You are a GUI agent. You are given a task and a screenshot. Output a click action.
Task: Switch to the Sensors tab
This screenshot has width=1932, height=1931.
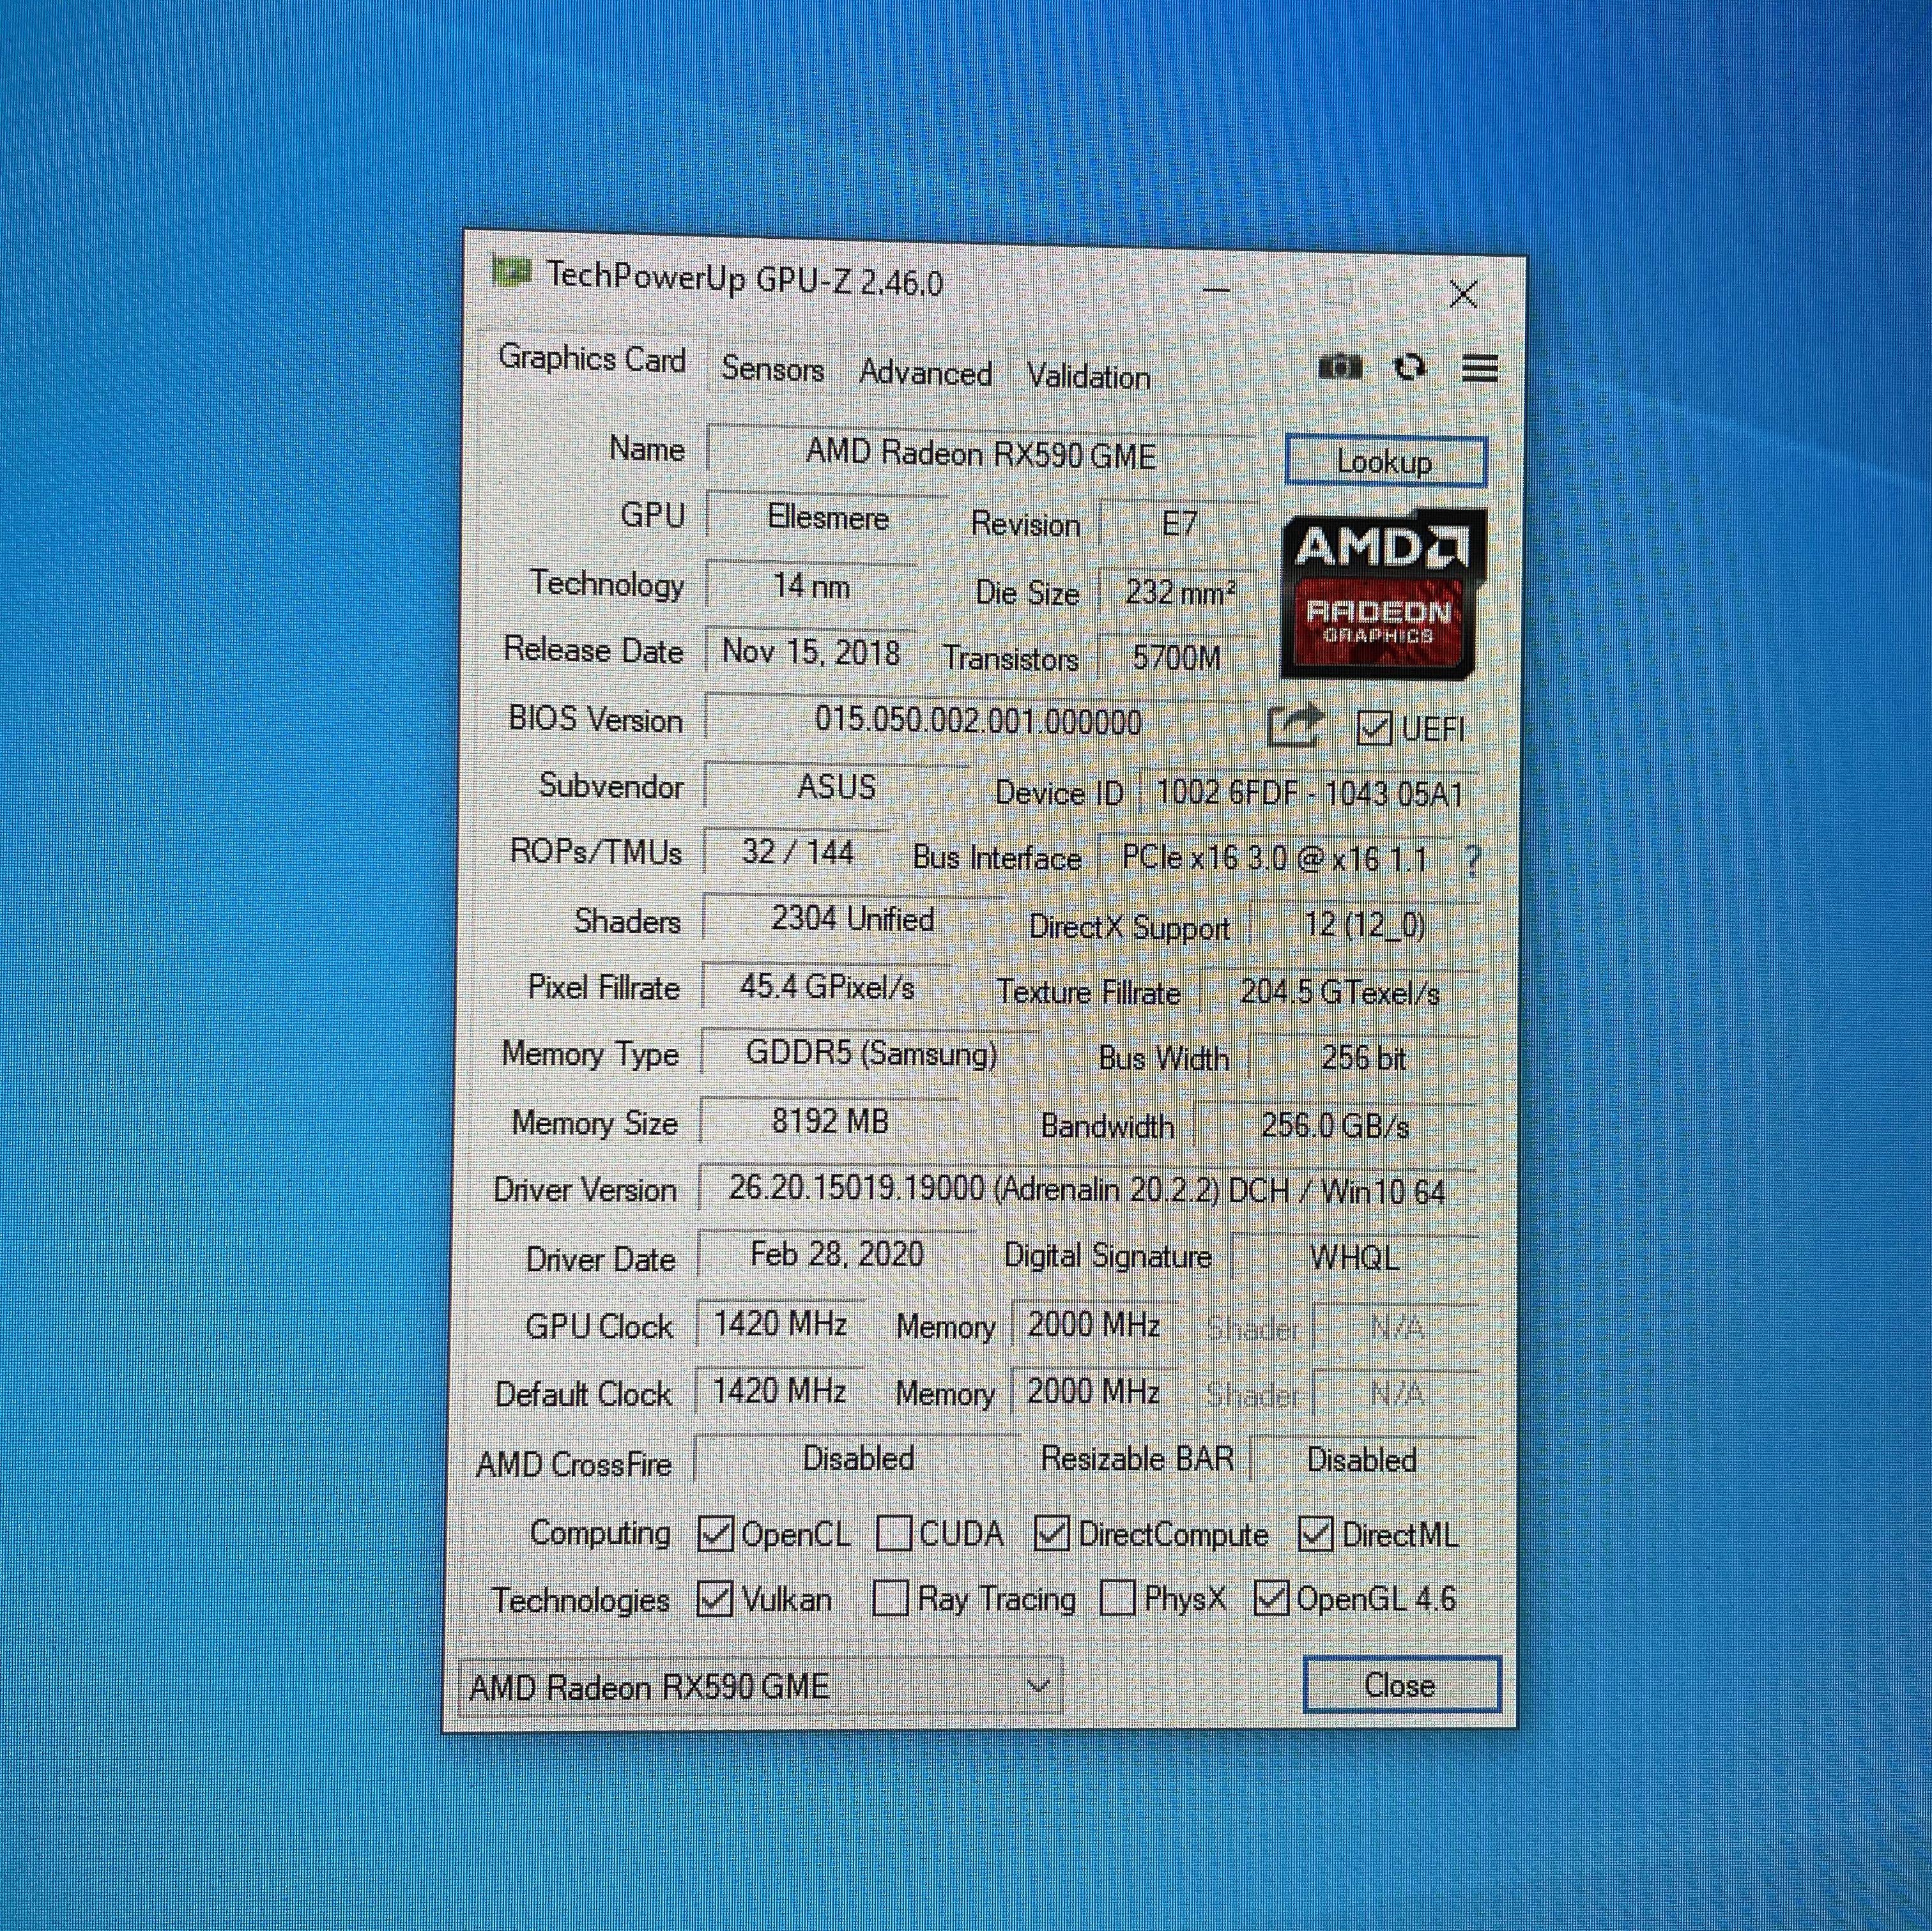(x=772, y=369)
